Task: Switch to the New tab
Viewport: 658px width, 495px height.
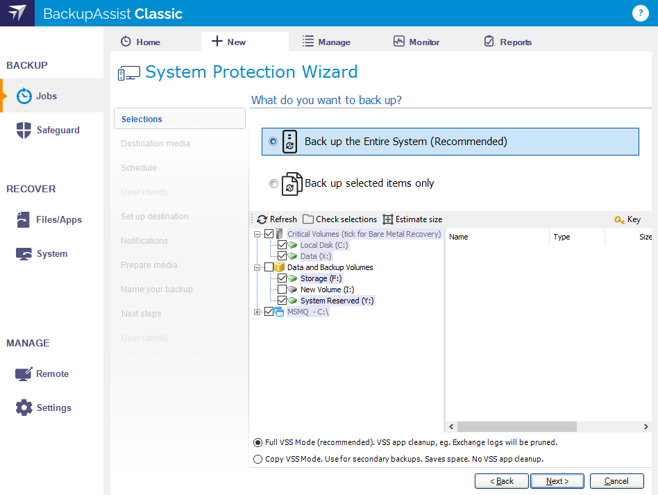Action: (244, 42)
